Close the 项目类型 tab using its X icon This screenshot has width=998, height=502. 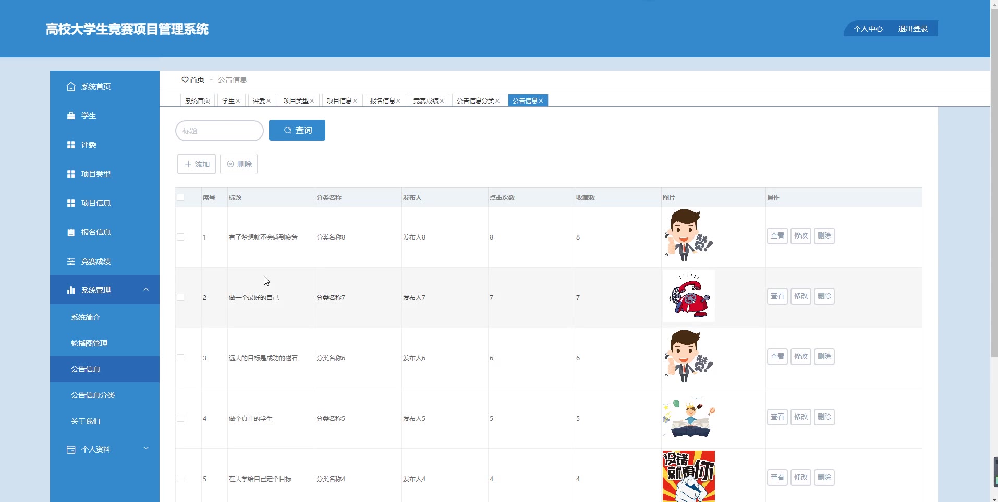click(312, 101)
